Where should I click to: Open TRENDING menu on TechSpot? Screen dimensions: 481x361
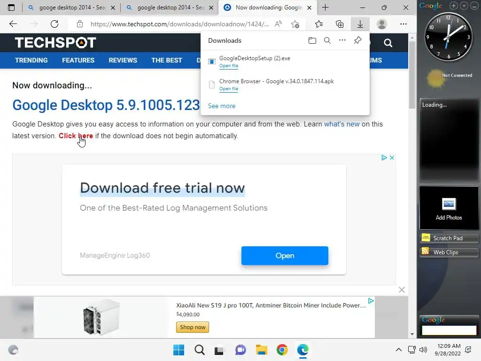[31, 60]
